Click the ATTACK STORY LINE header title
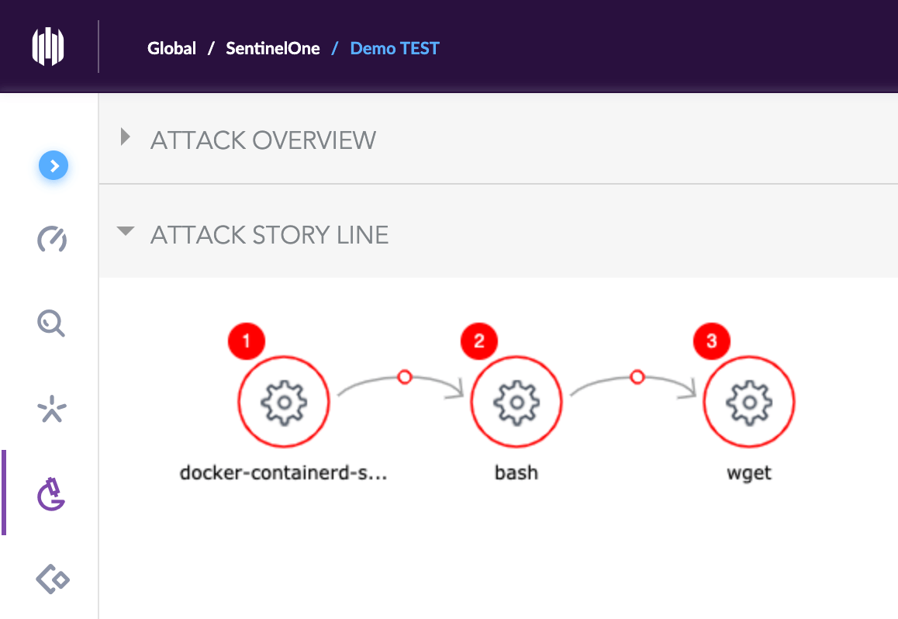 (269, 234)
